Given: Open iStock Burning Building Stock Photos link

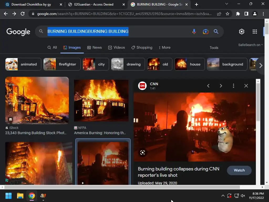Looking at the screenshot, I should 36,133.
